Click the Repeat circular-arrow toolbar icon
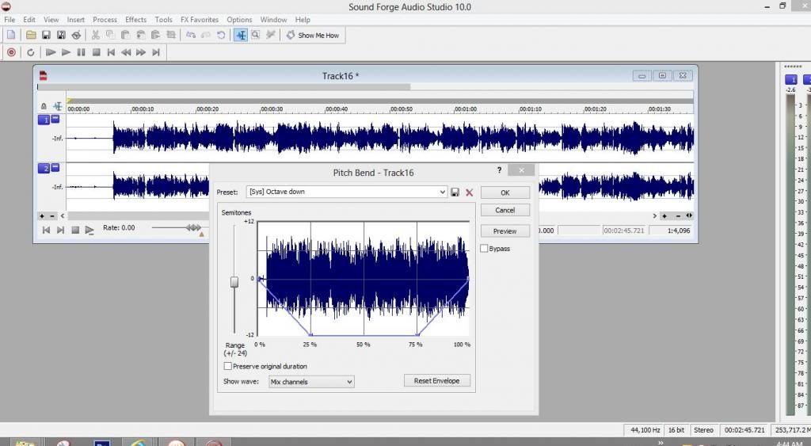811x446 pixels. (x=221, y=35)
